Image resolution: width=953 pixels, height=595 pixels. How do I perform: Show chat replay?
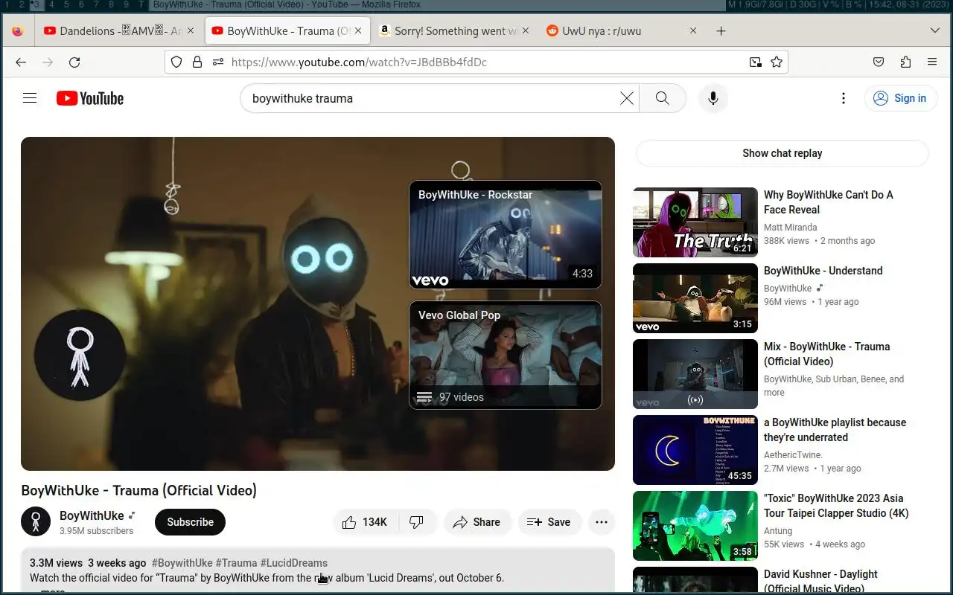tap(783, 153)
